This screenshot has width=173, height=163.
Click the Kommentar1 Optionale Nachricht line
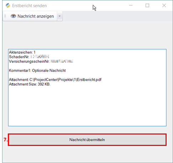coord(37,70)
